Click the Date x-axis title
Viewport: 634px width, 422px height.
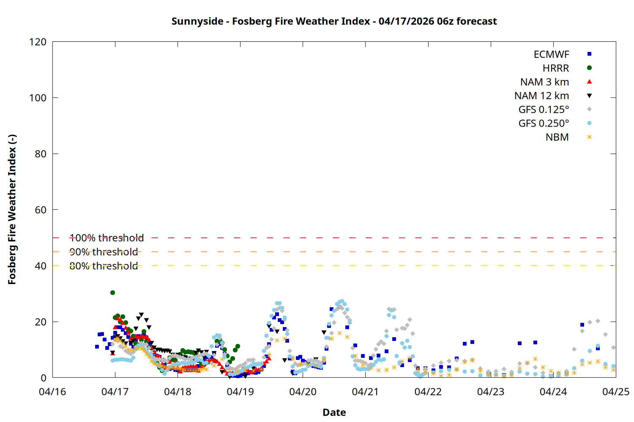[x=334, y=412]
